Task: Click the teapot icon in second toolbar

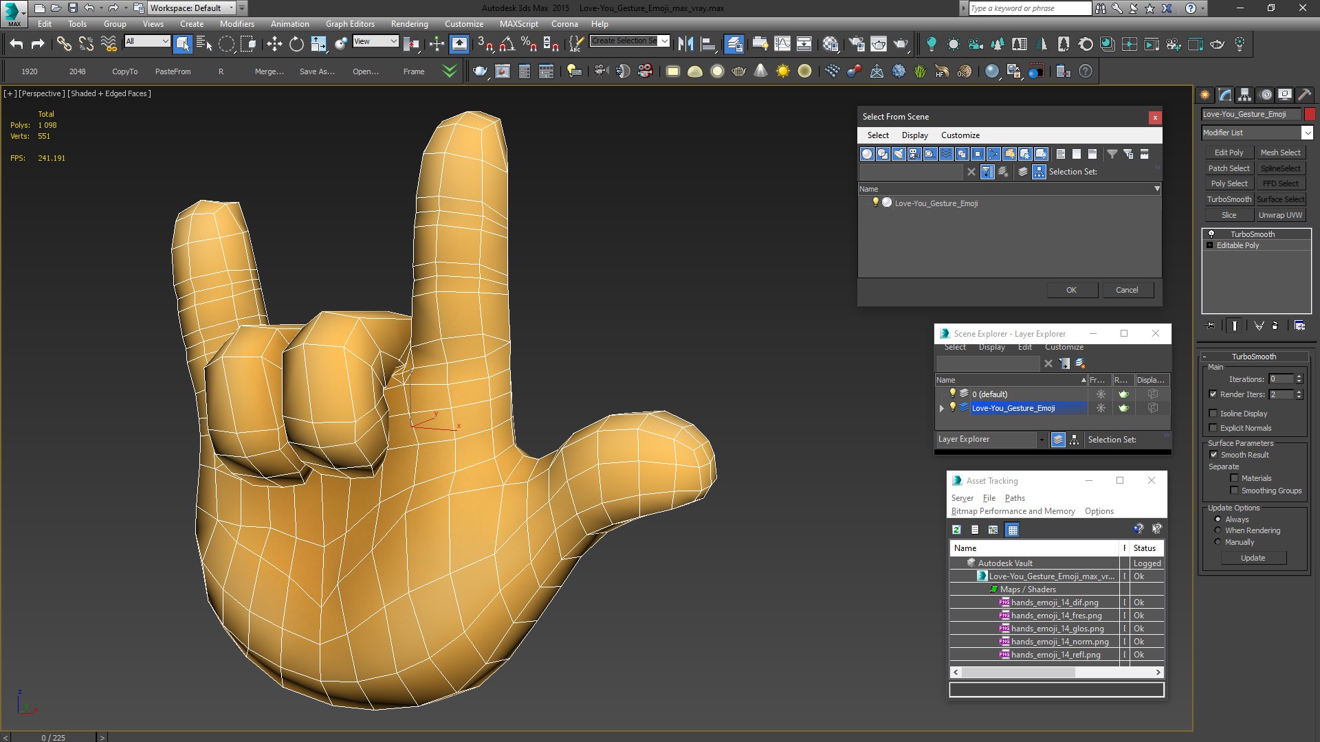Action: point(480,71)
